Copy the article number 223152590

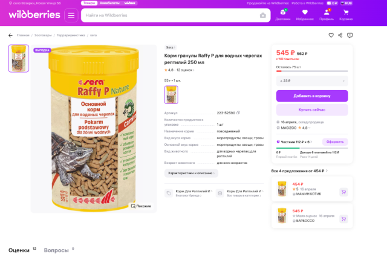(238, 112)
